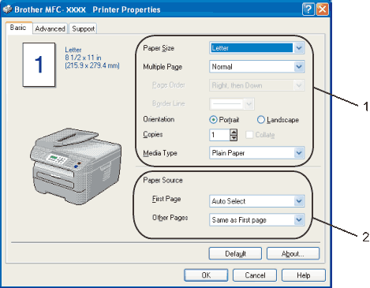Image resolution: width=370 pixels, height=288 pixels.
Task: Increase copies with the up spinner arrow
Action: [234, 132]
